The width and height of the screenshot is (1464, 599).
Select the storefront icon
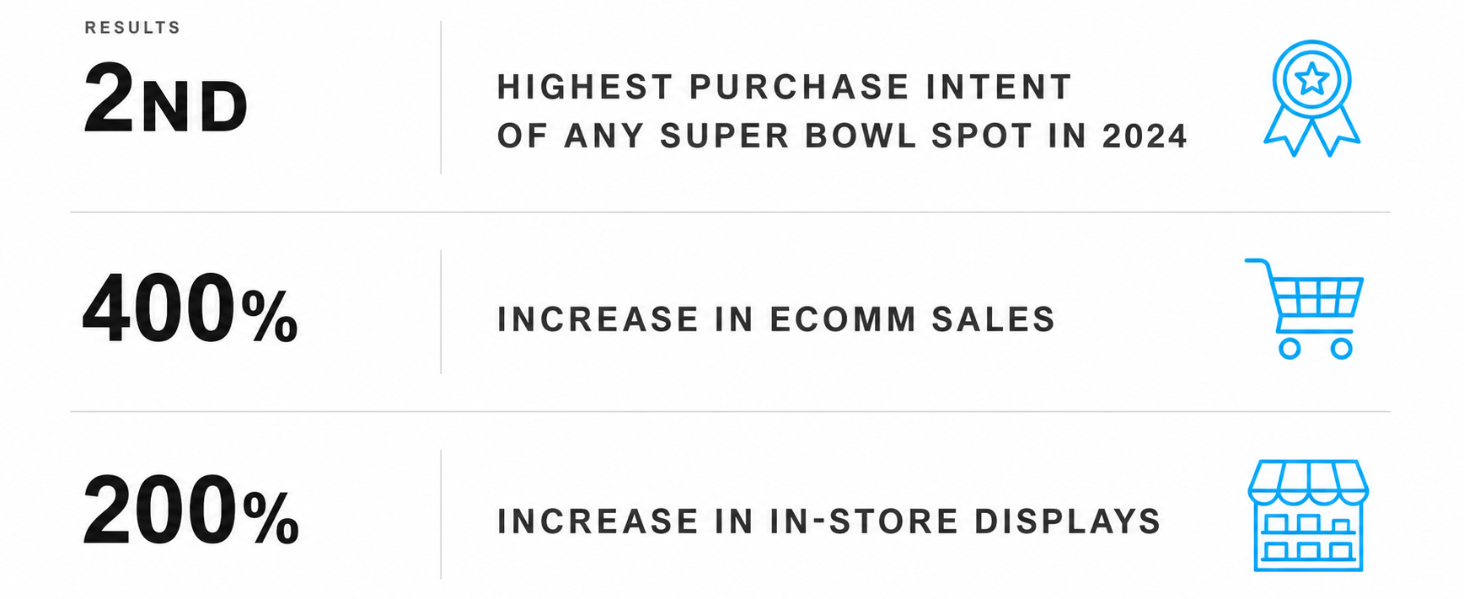click(x=1308, y=516)
